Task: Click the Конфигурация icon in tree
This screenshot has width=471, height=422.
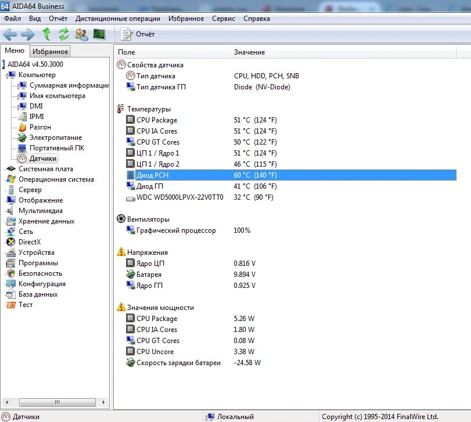Action: pos(11,284)
